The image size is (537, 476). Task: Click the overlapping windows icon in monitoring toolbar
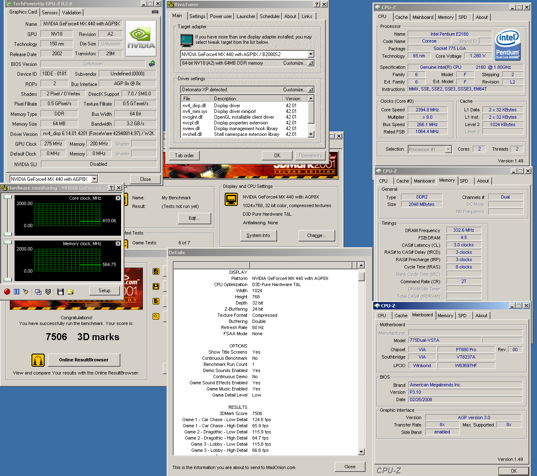tap(38, 291)
